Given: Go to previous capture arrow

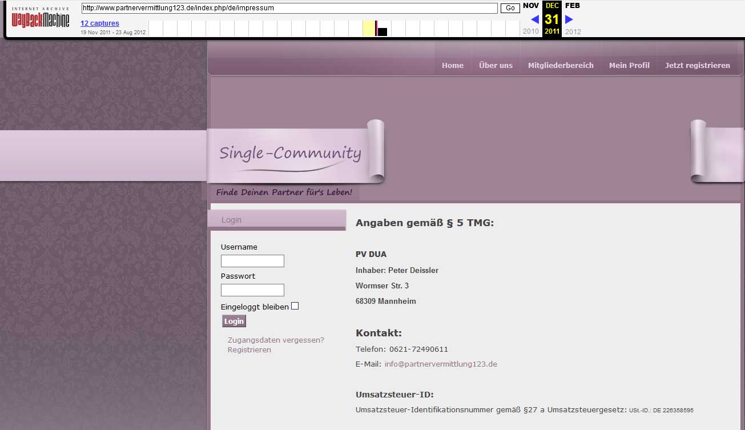Looking at the screenshot, I should pyautogui.click(x=535, y=19).
